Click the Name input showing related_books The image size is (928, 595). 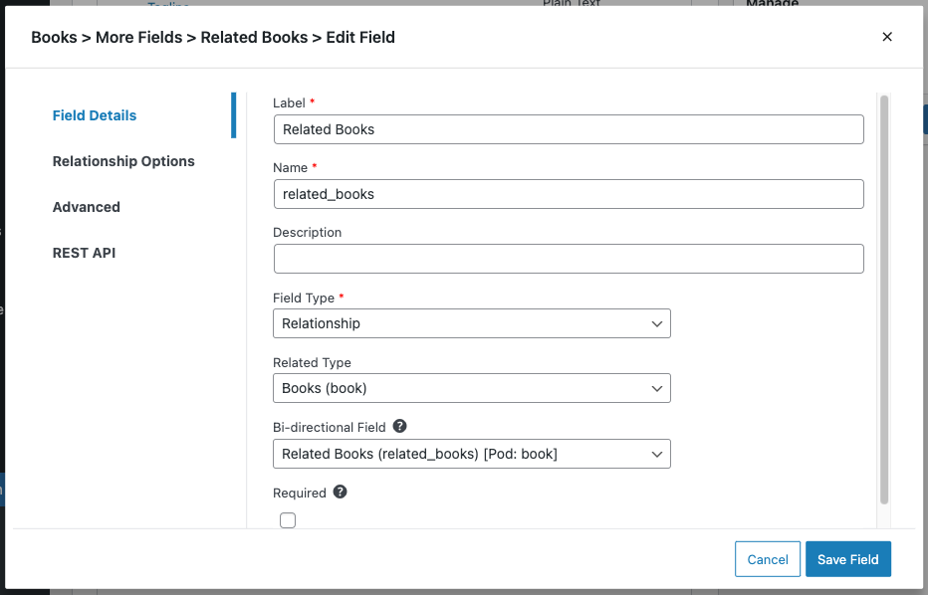(568, 194)
